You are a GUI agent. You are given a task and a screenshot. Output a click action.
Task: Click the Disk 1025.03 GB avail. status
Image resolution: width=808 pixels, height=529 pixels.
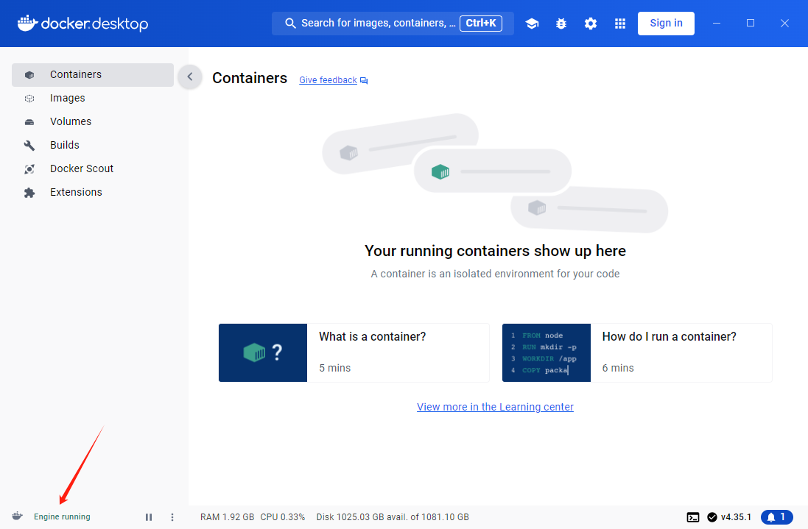pyautogui.click(x=393, y=517)
